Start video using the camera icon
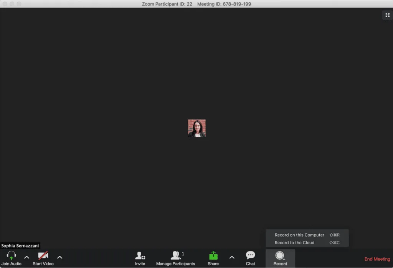This screenshot has width=393, height=268. [x=43, y=256]
